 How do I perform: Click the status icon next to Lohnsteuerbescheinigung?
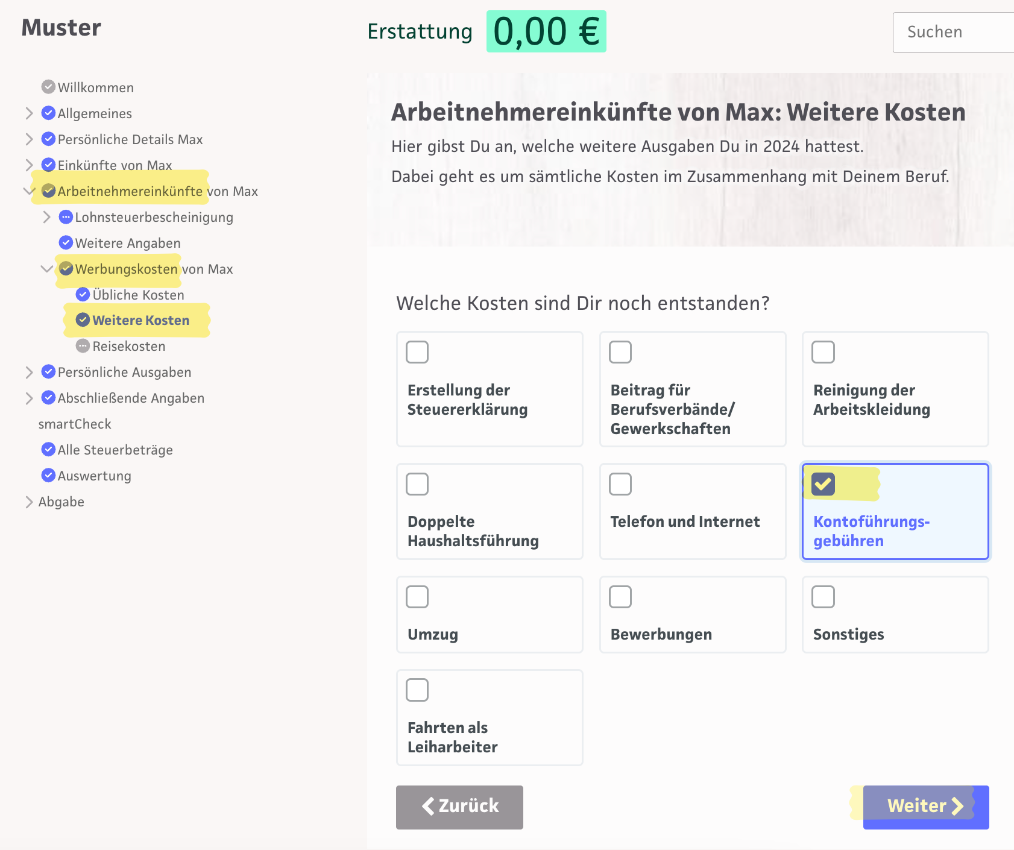tap(66, 217)
